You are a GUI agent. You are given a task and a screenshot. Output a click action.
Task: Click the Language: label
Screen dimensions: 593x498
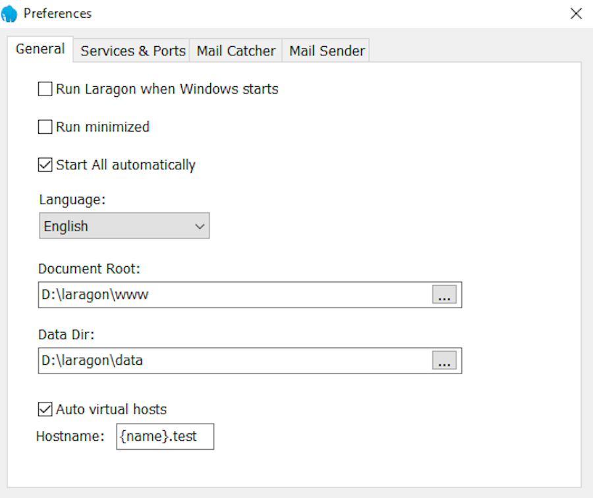[x=72, y=200]
